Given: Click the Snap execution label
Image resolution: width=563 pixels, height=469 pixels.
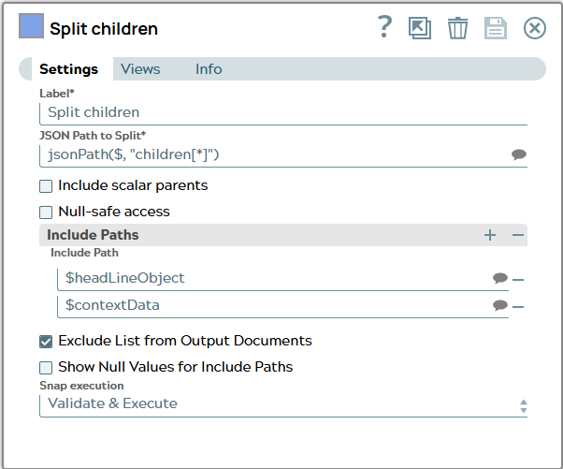Looking at the screenshot, I should pyautogui.click(x=81, y=386).
